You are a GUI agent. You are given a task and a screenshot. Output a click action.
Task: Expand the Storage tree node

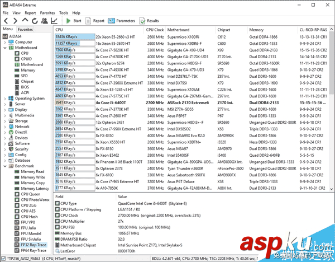click(5, 121)
